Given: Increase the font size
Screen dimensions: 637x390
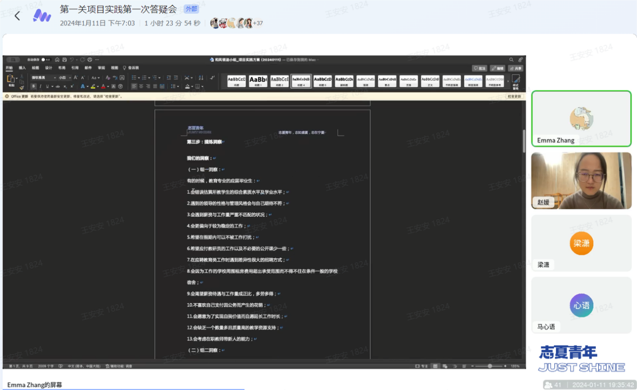Looking at the screenshot, I should pyautogui.click(x=76, y=77).
